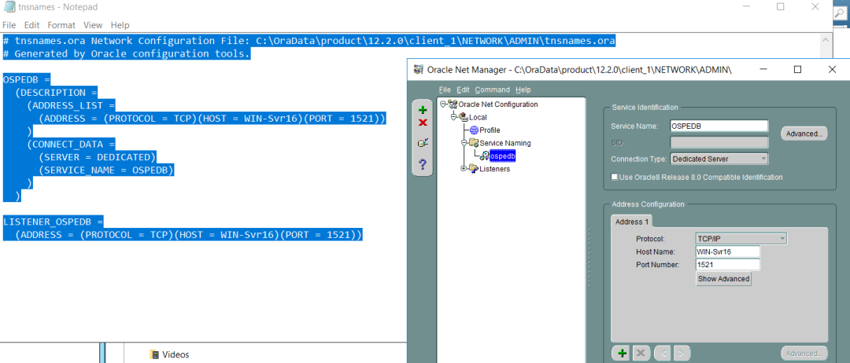Image resolution: width=850 pixels, height=363 pixels.
Task: Click the move address right arrow button
Action: pyautogui.click(x=681, y=354)
